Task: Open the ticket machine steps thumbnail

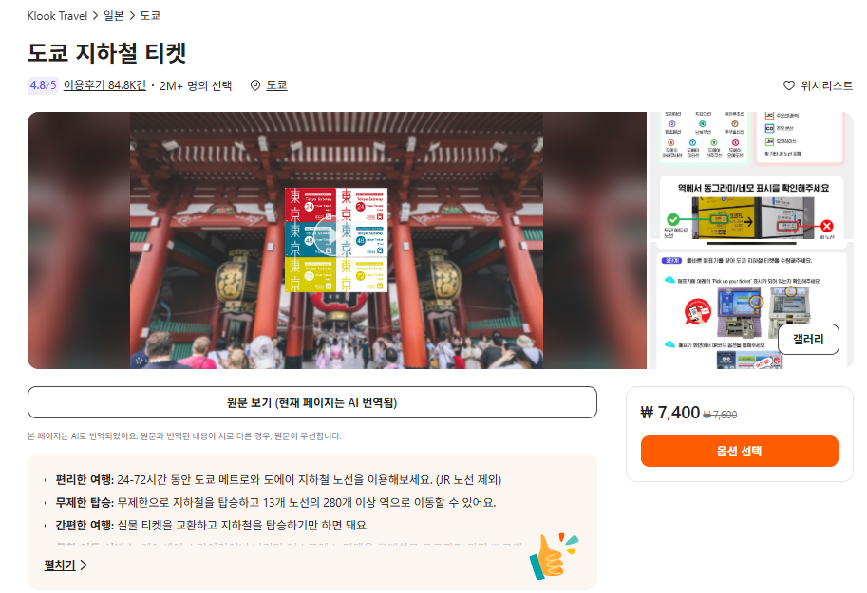Action: pos(751,309)
